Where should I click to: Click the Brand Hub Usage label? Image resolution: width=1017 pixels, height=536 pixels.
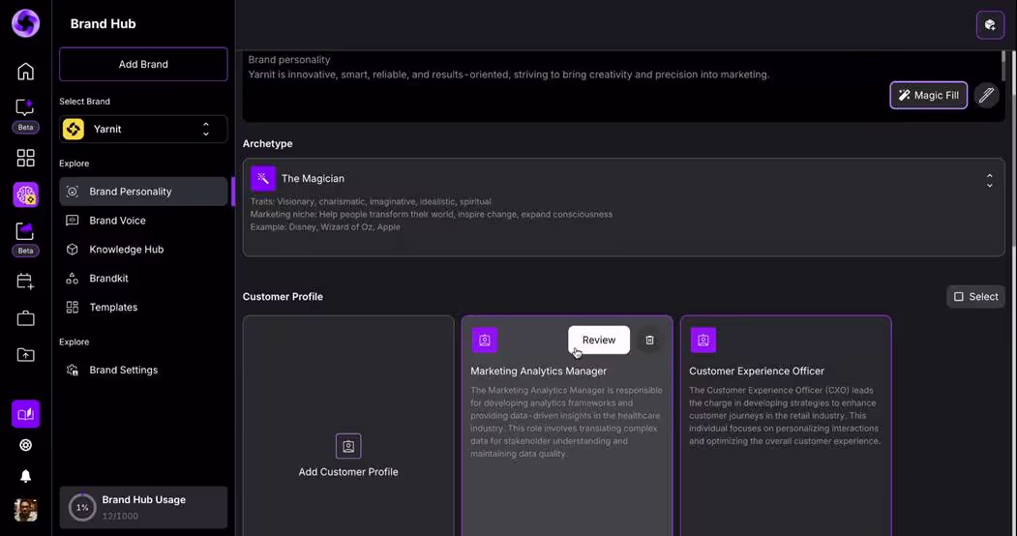[x=144, y=499]
